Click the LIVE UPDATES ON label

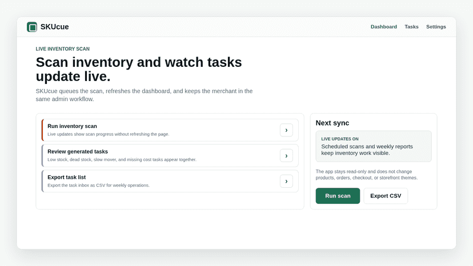coord(340,139)
